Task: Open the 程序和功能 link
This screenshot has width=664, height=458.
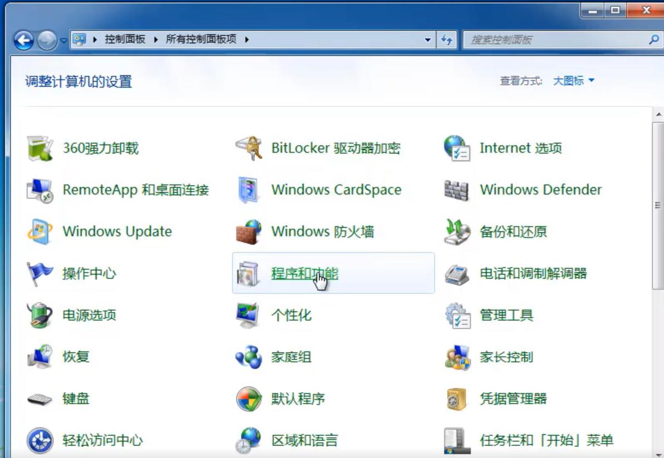Action: pos(304,273)
